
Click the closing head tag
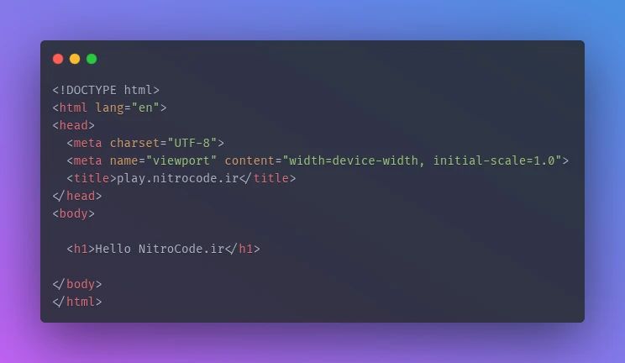(77, 196)
